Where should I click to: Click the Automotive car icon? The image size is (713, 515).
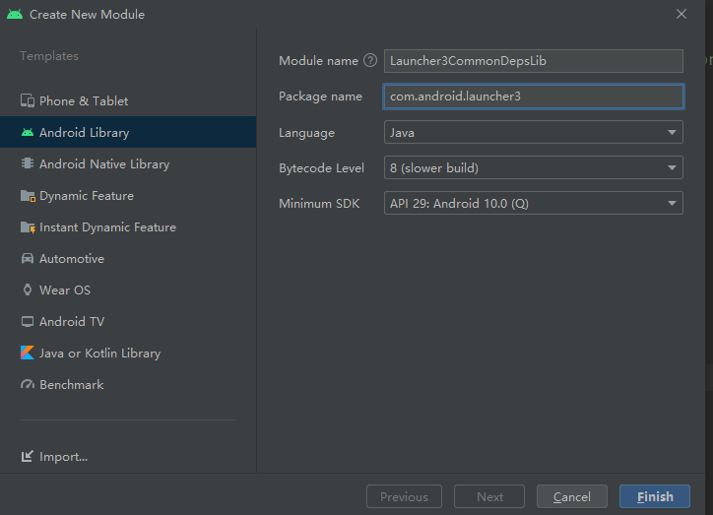(28, 258)
